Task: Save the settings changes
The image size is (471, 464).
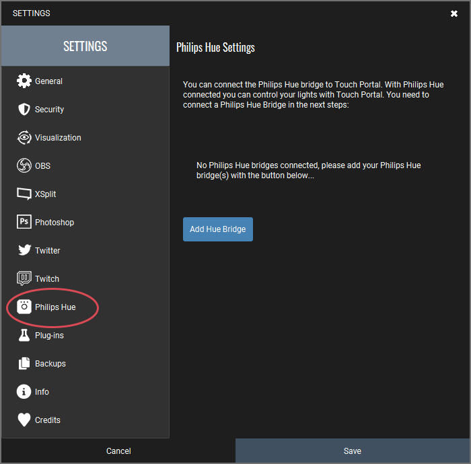Action: point(353,451)
